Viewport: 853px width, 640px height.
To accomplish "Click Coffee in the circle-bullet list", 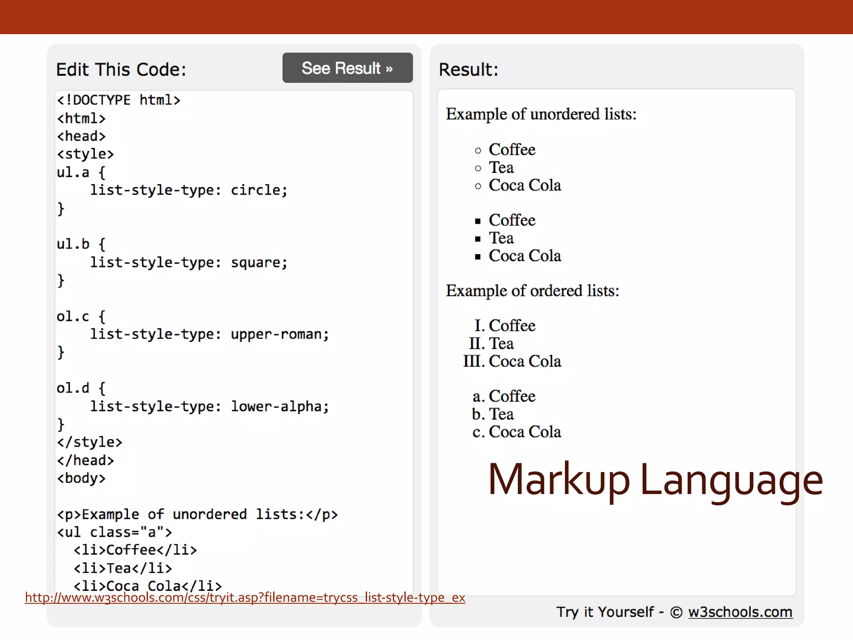I will tap(512, 150).
